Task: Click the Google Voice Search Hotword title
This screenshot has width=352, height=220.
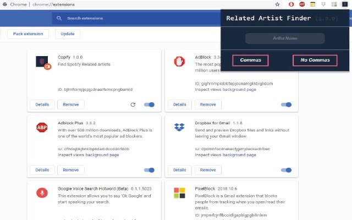Action: coord(93,189)
